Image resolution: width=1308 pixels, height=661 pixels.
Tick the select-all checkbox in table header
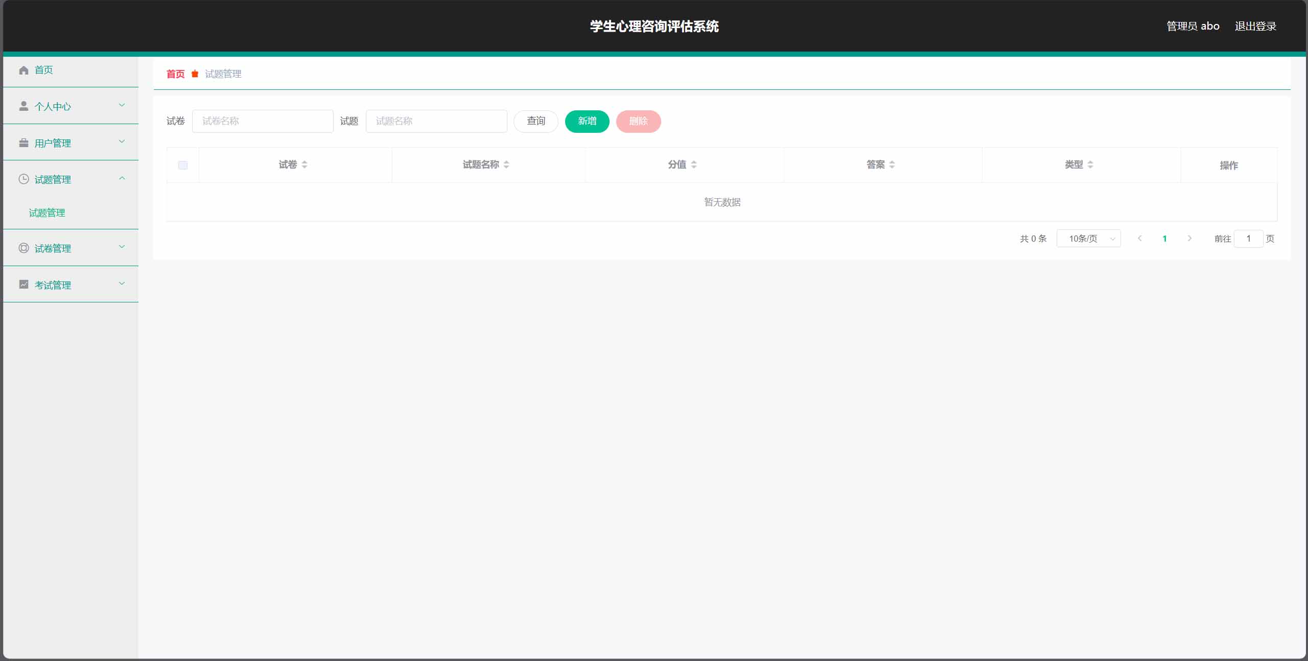click(183, 165)
